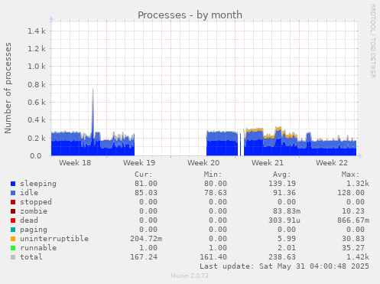
Task: Click the uninterruptible max value '30.83'
Action: [x=353, y=239]
